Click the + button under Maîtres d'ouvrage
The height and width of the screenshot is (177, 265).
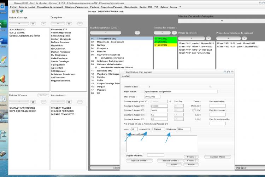tap(19, 24)
